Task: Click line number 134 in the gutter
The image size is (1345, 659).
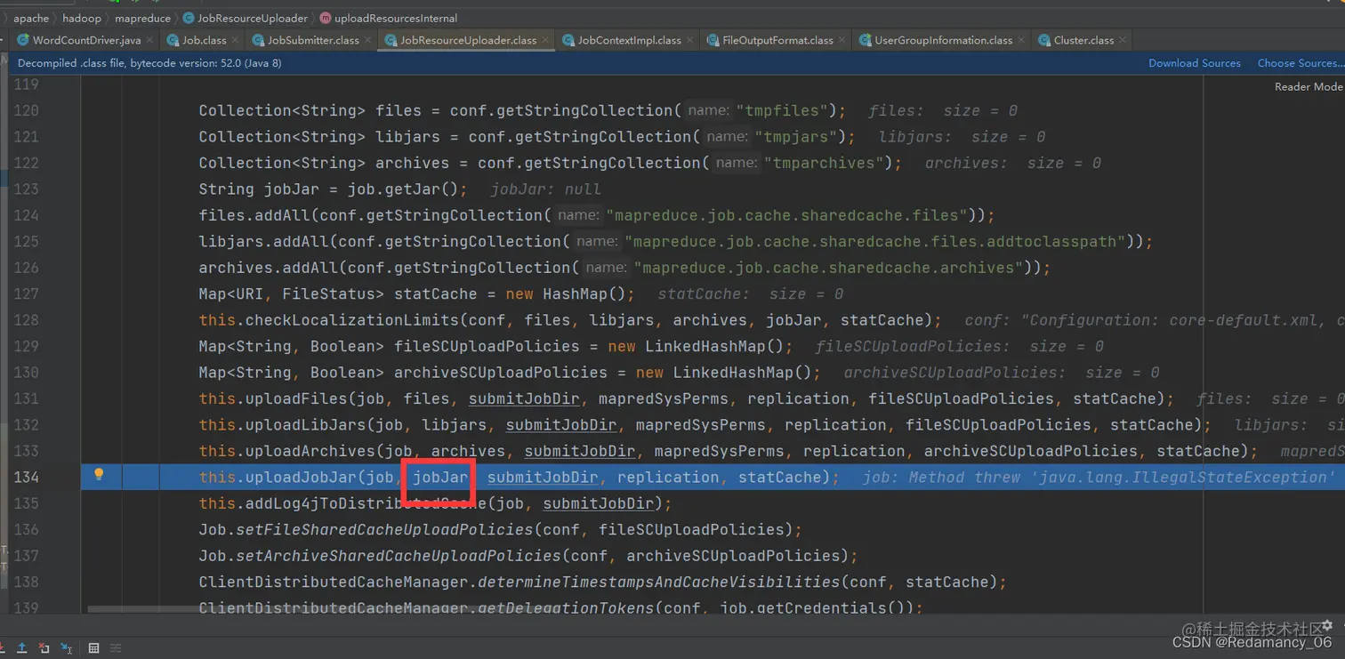Action: tap(26, 477)
